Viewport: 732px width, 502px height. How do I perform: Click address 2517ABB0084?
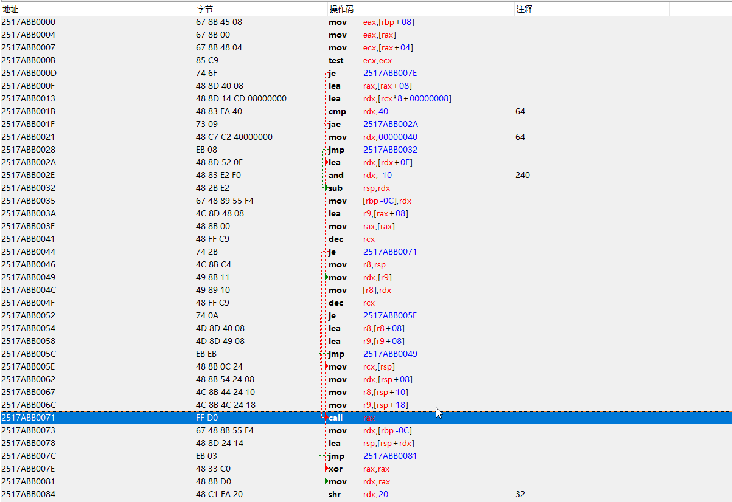tap(29, 494)
